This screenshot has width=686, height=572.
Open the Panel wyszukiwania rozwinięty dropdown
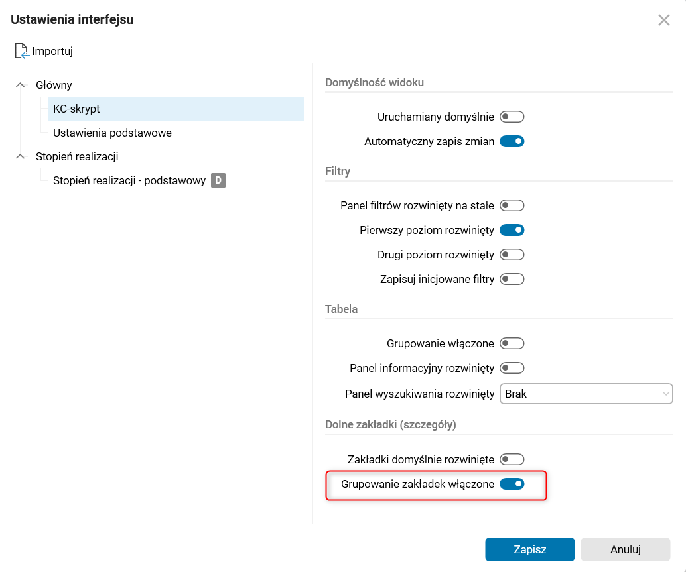tap(586, 394)
